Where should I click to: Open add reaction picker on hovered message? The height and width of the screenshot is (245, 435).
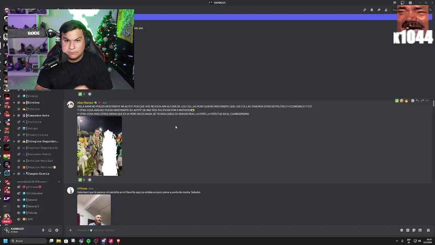(413, 101)
